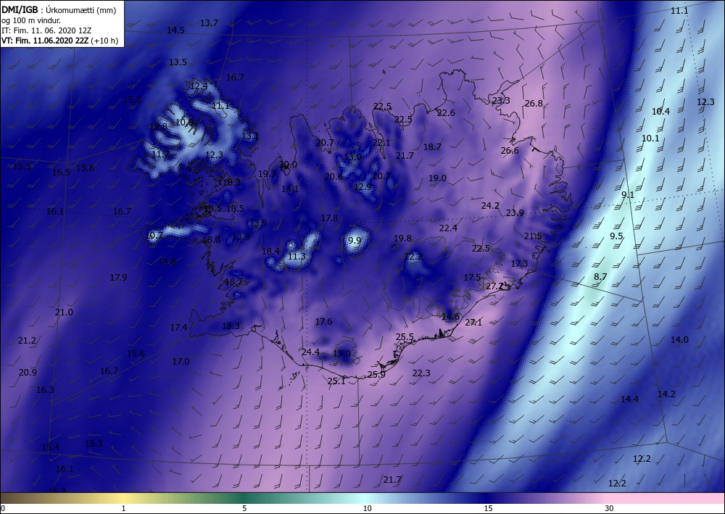The image size is (725, 514).
Task: Click the 14.5 value near the top left
Action: coord(175,30)
